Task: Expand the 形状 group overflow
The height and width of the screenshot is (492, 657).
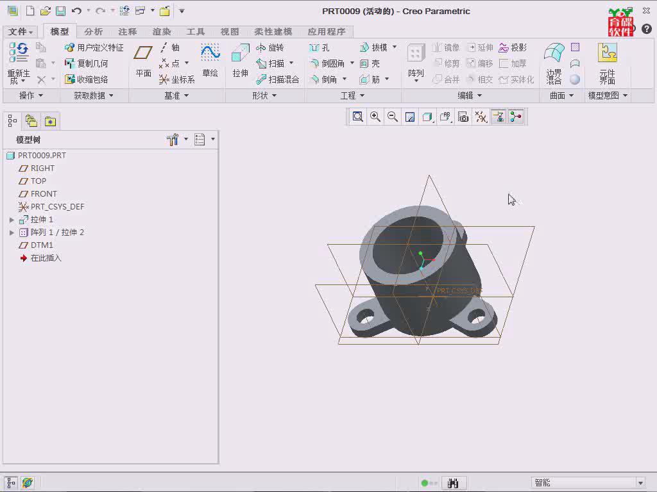Action: (264, 96)
